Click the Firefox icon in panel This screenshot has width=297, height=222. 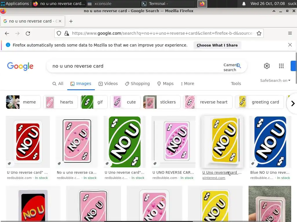(x=202, y=4)
